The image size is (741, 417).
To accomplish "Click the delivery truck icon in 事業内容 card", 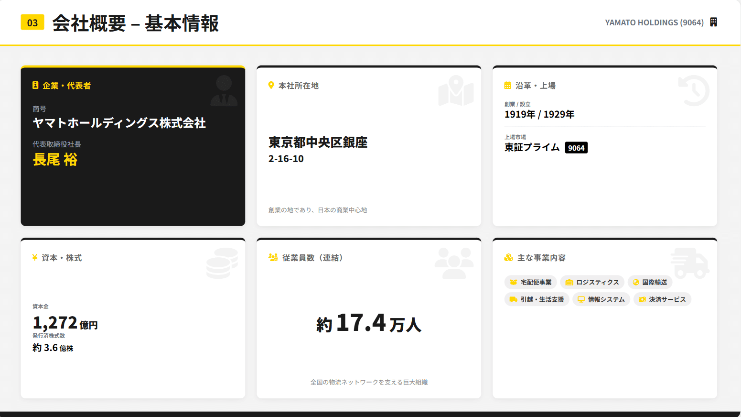I will point(690,263).
